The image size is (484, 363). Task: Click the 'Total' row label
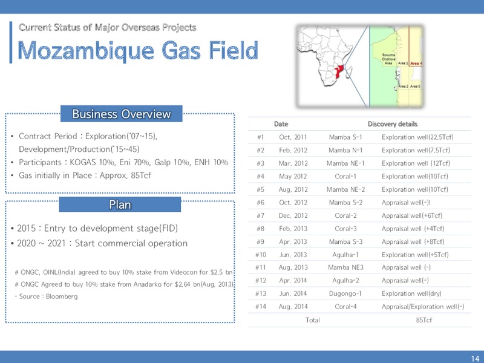tap(312, 320)
